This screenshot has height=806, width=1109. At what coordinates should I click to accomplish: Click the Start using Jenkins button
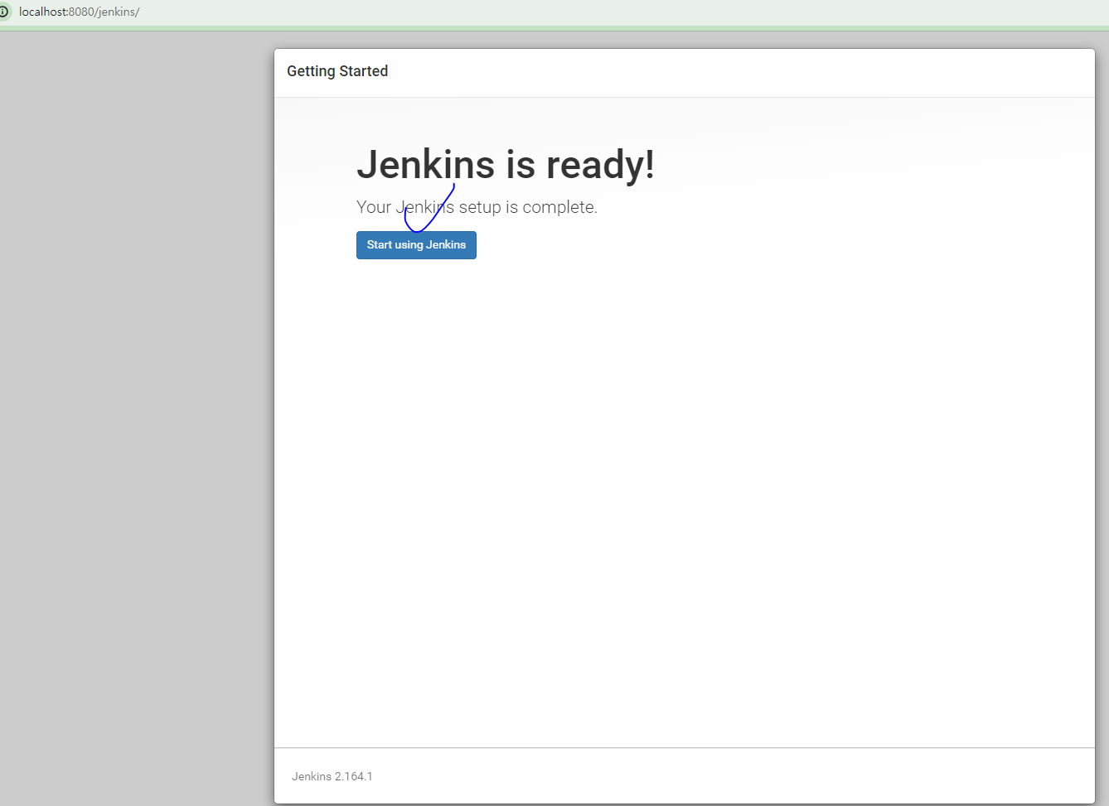click(416, 245)
